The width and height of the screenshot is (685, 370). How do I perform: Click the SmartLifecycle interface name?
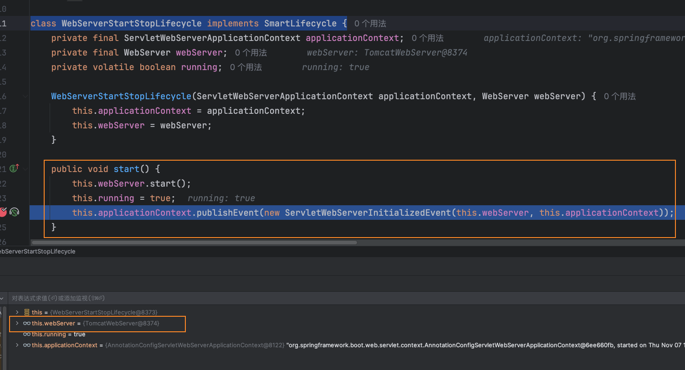pyautogui.click(x=301, y=23)
